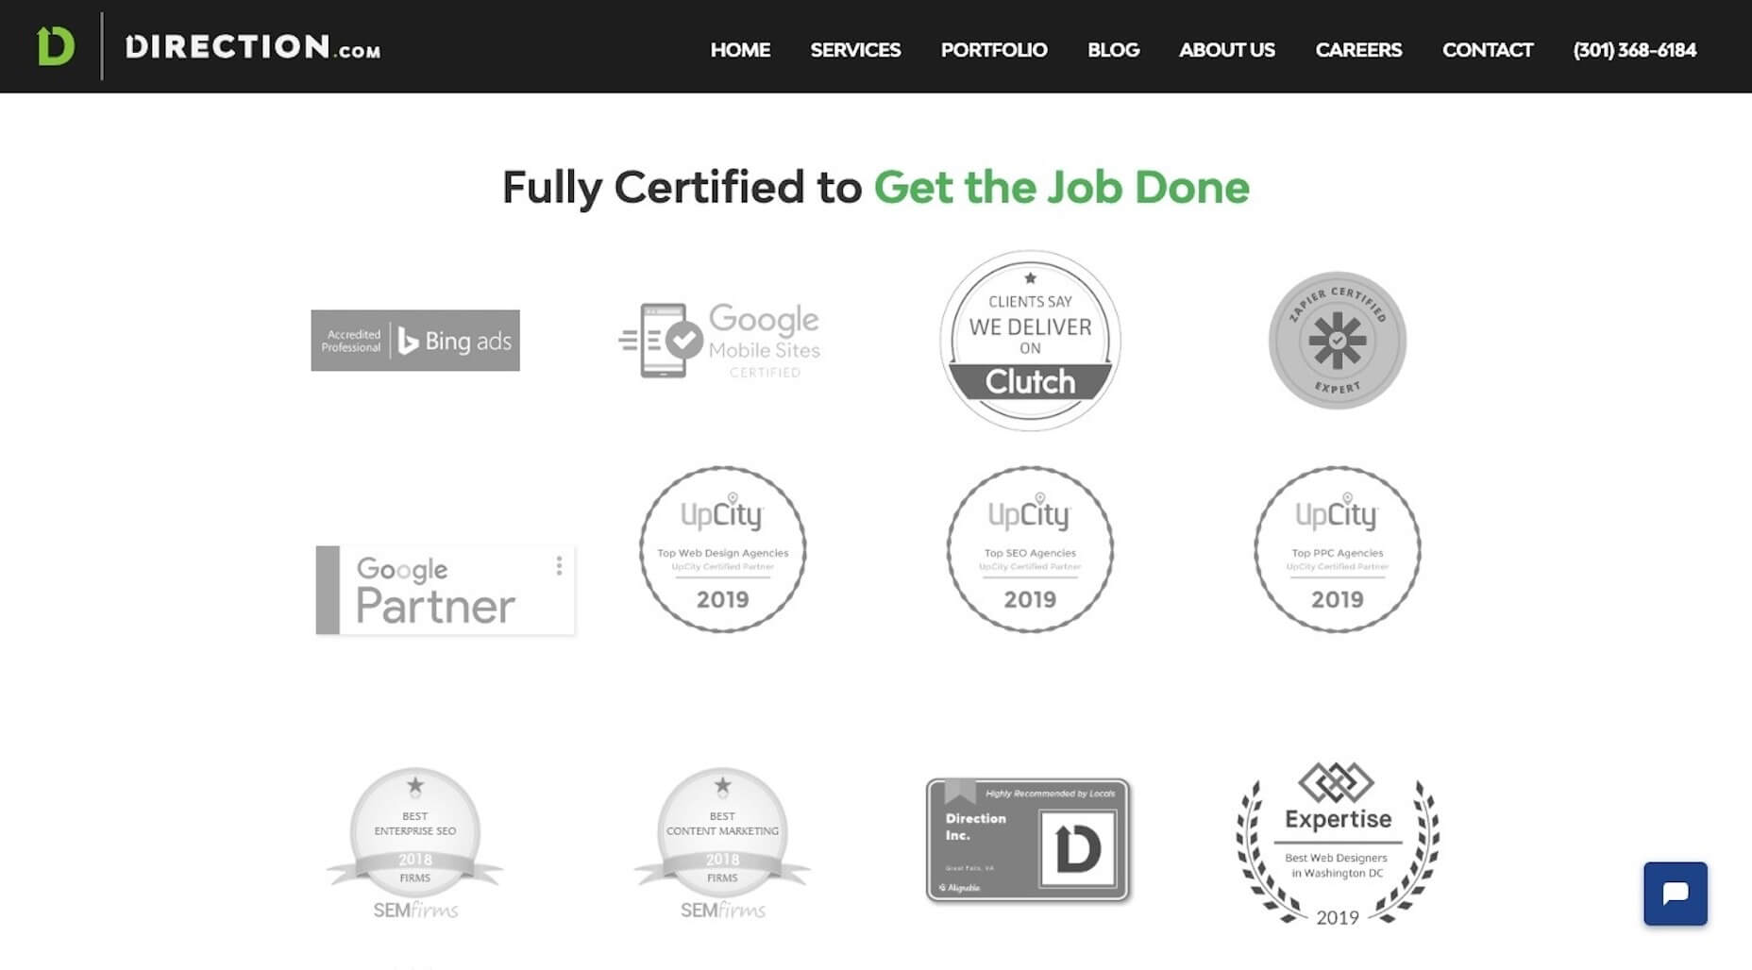
Task: Click the Zapier Certified Expert badge
Action: click(x=1338, y=341)
